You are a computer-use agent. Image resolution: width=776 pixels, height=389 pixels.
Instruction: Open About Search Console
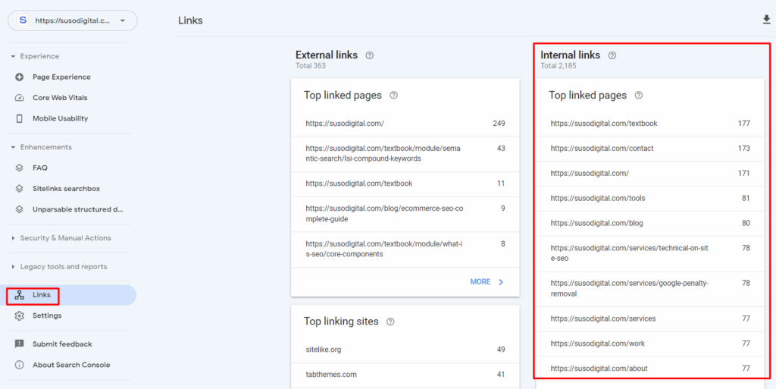73,365
